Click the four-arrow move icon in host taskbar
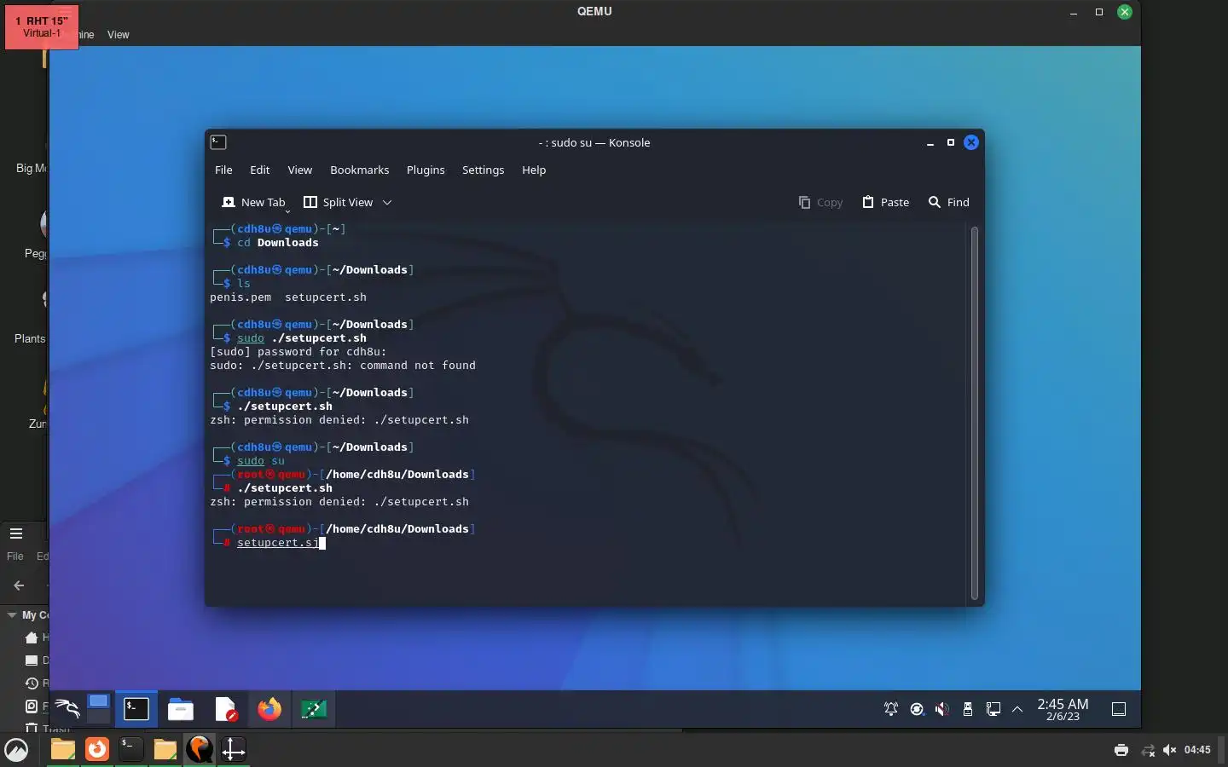Image resolution: width=1228 pixels, height=767 pixels. click(x=233, y=749)
